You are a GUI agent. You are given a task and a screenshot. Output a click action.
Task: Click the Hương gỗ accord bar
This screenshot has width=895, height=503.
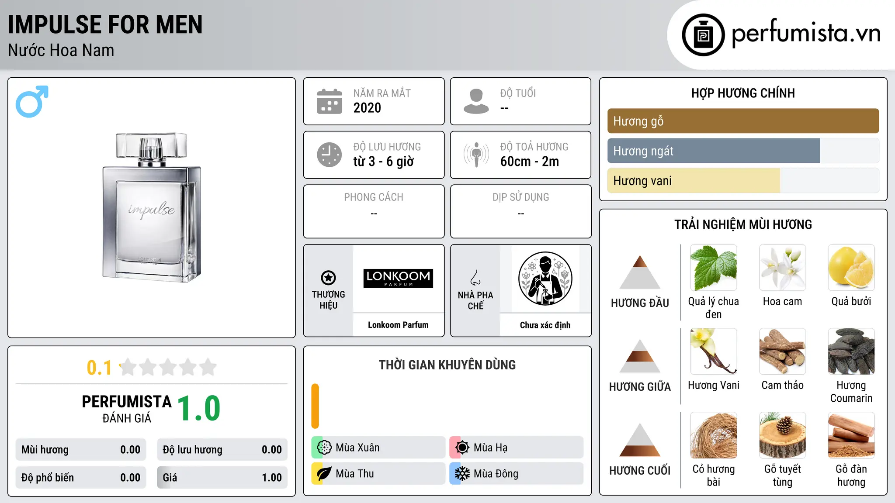[743, 121]
